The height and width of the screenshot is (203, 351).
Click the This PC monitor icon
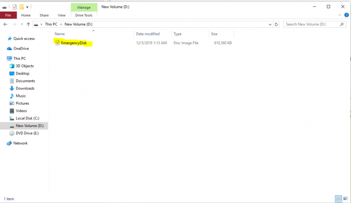[x=9, y=58]
